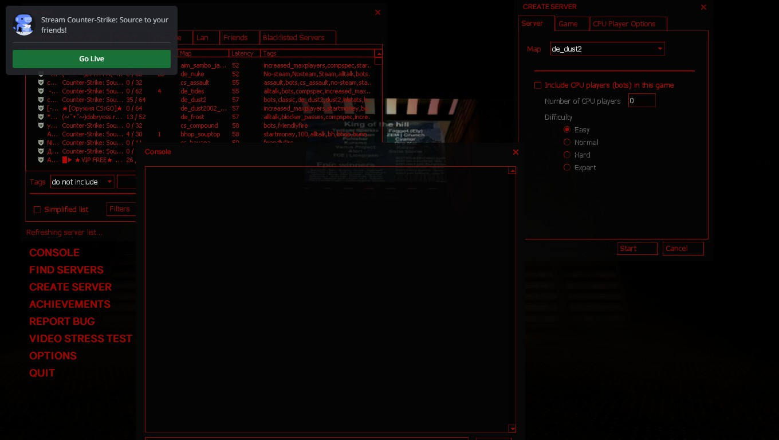779x440 pixels.
Task: Select the de_dust2002 map entry
Action: [x=203, y=108]
